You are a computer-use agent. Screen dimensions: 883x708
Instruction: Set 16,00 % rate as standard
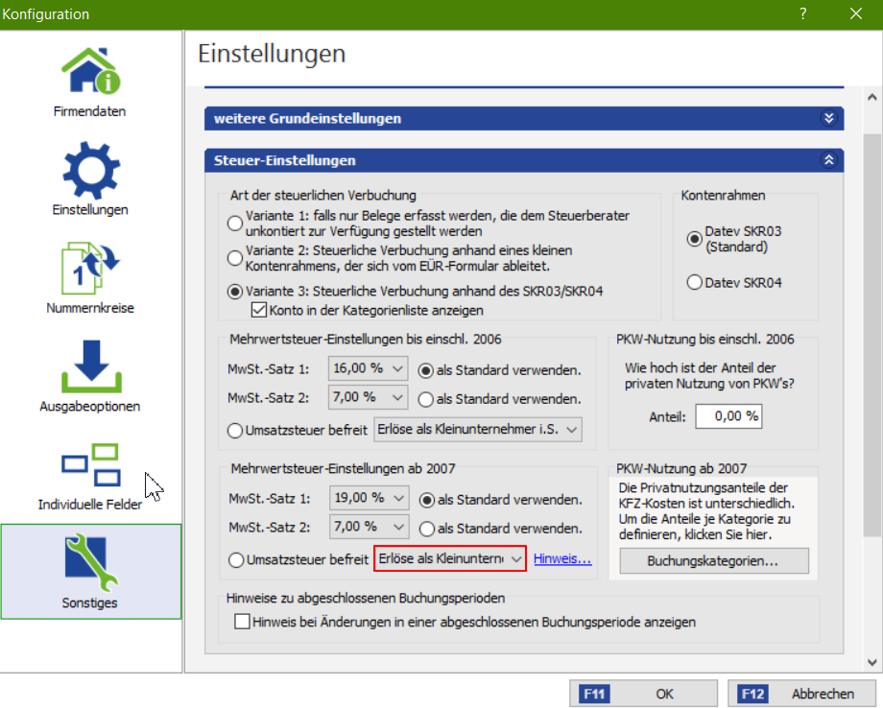(426, 370)
